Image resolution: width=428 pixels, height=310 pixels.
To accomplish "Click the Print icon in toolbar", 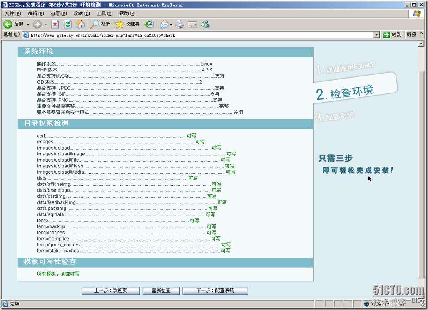I will pos(179,24).
